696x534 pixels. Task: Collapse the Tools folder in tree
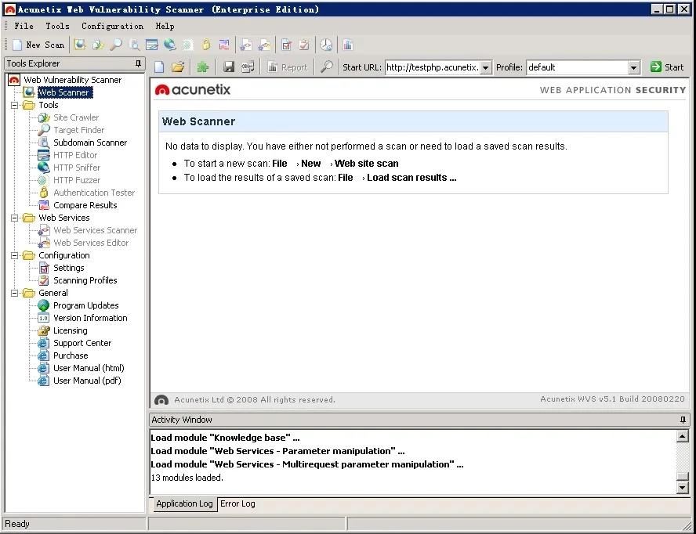[15, 105]
